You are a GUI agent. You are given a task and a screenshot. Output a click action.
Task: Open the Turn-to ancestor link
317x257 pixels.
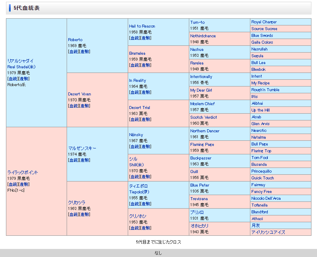[197, 22]
